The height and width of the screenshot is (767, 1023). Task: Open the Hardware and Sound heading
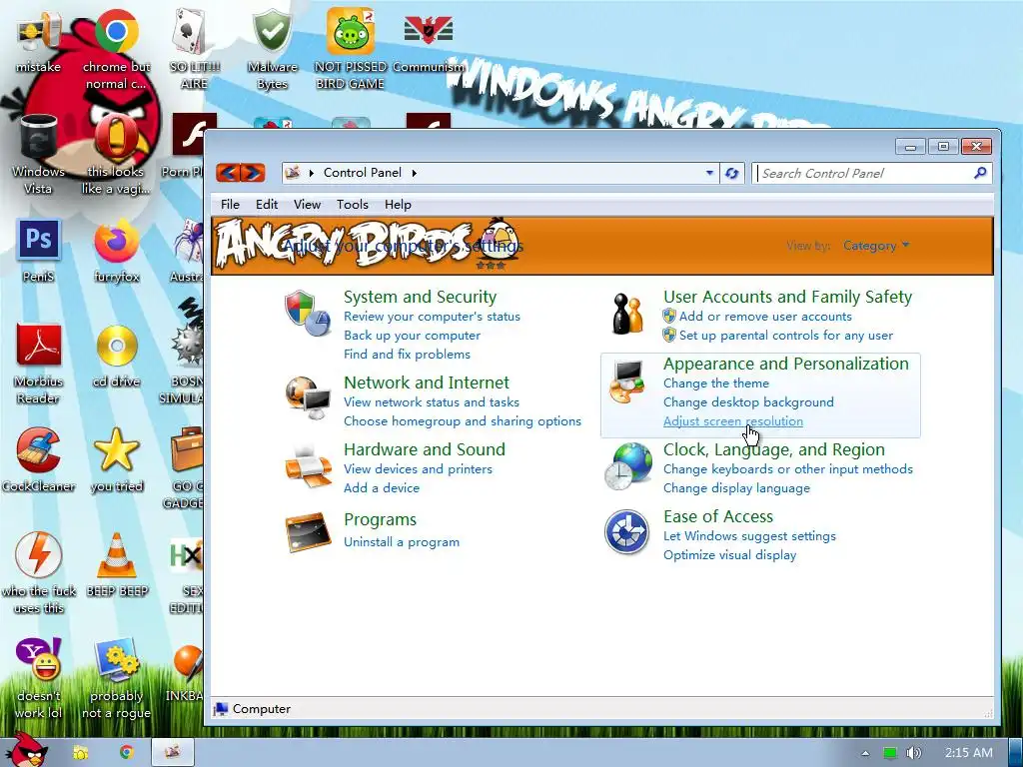pos(424,449)
